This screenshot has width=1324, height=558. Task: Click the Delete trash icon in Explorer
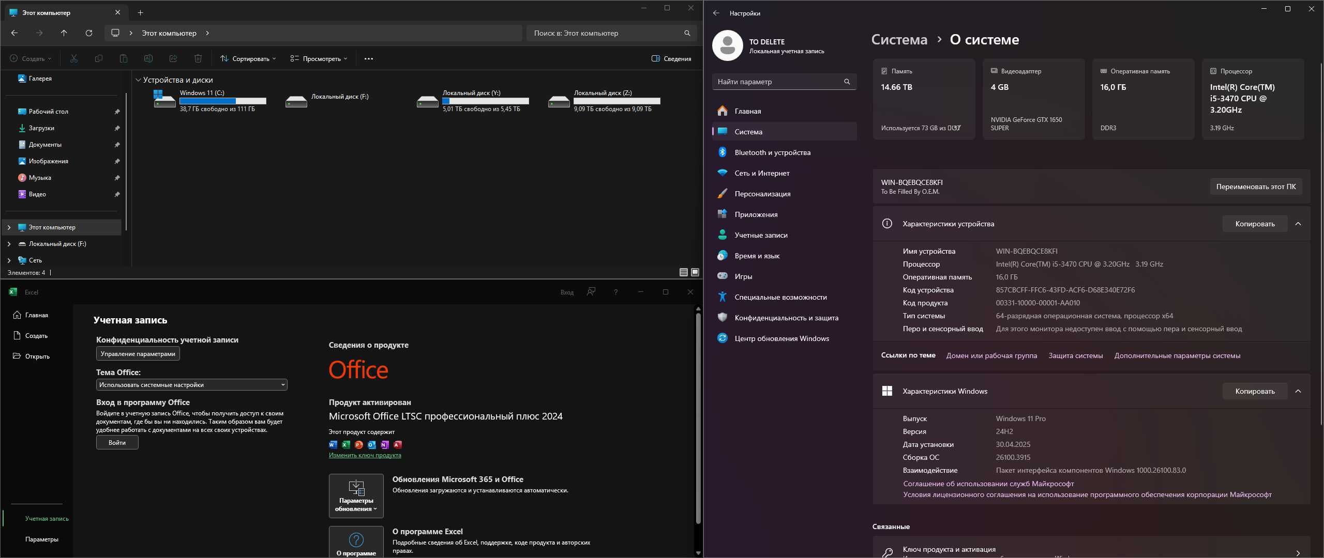click(198, 58)
